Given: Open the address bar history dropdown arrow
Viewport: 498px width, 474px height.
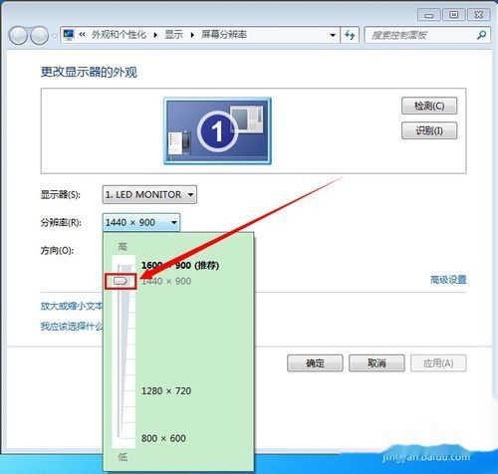Looking at the screenshot, I should 333,35.
